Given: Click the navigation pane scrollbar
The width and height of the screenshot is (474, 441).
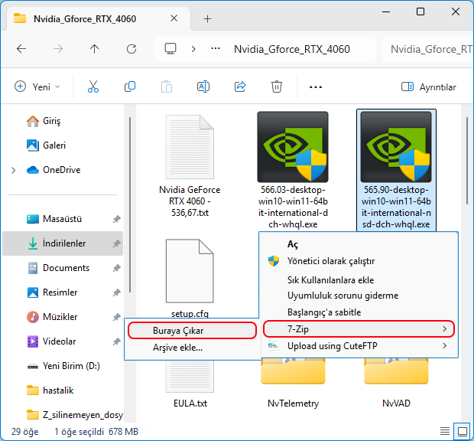Looking at the screenshot, I should (130, 204).
